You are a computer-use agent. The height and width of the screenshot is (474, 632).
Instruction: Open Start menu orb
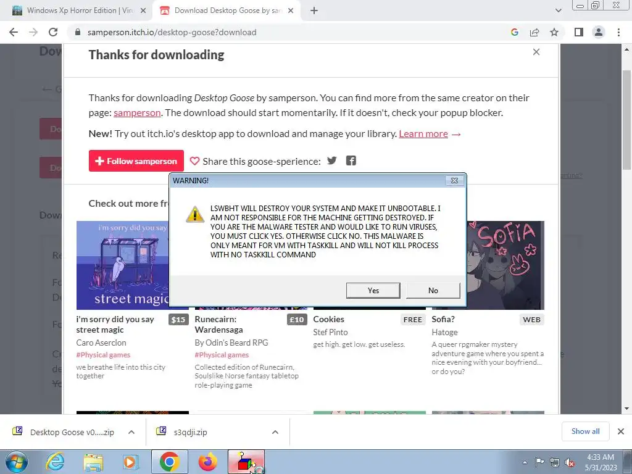[x=17, y=462]
